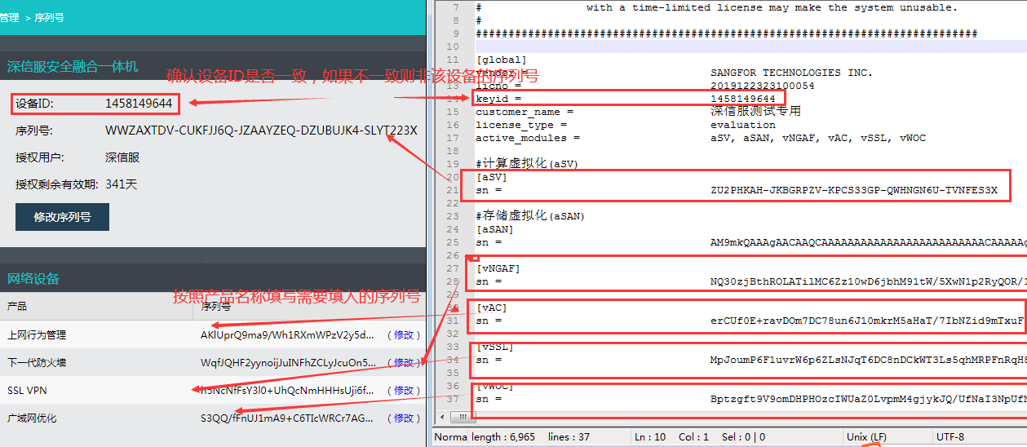
Task: Click the 修改序列号 button
Action: 62,217
